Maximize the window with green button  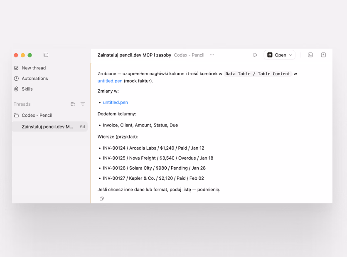pos(30,55)
